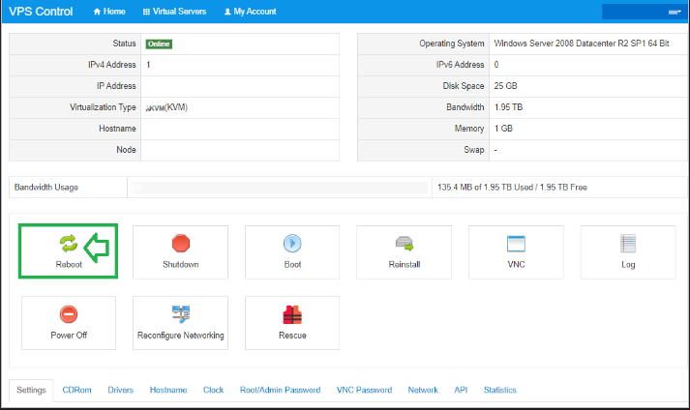The height and width of the screenshot is (410, 690).
Task: Open the Log notepad icon
Action: pyautogui.click(x=627, y=244)
